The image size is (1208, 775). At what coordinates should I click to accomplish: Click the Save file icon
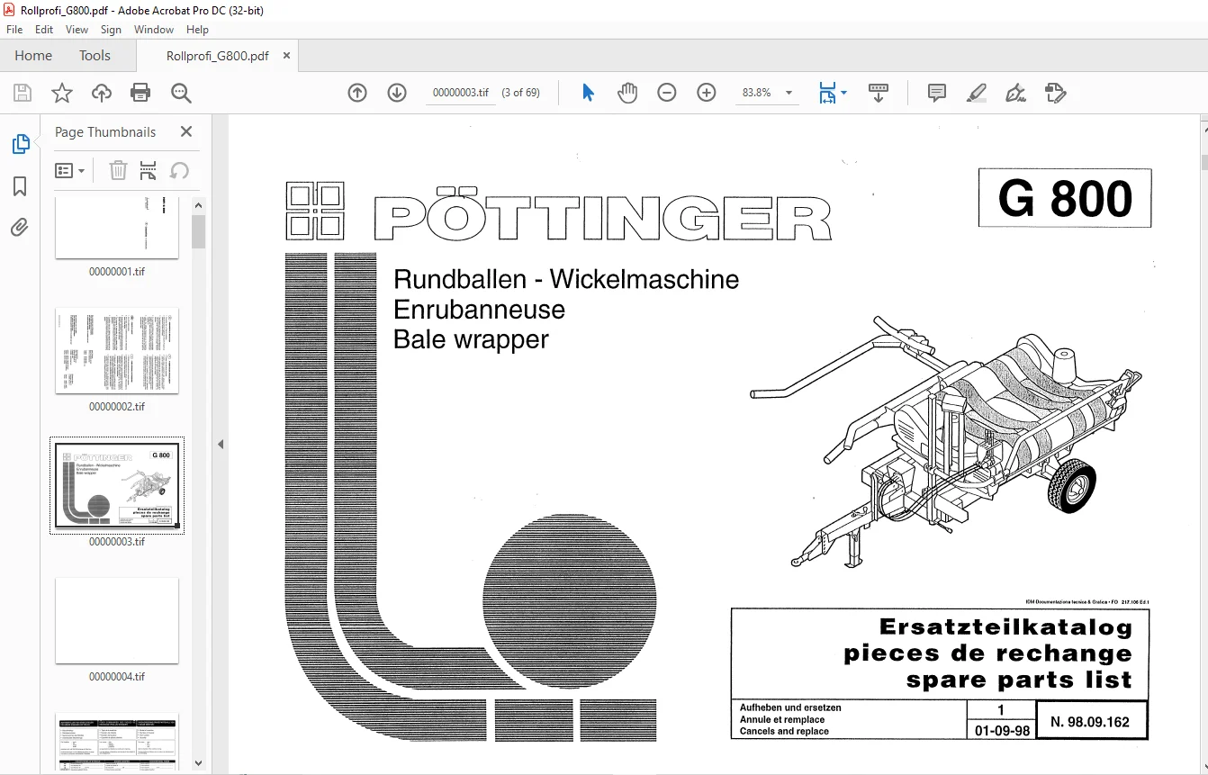pos(23,93)
